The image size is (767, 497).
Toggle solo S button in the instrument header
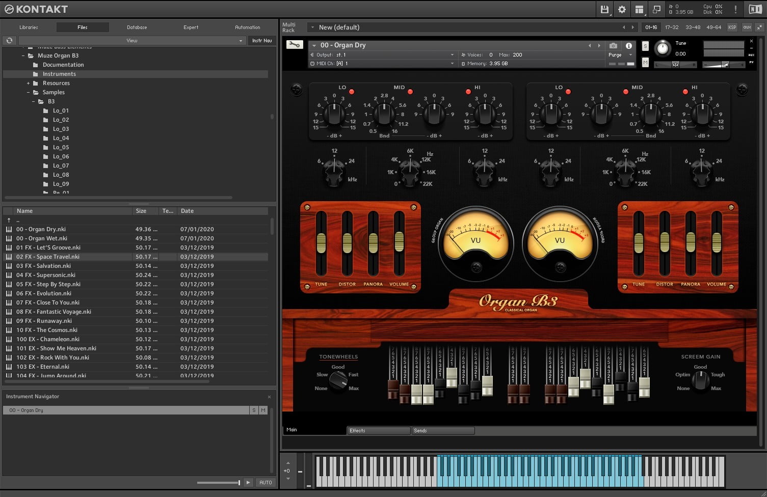coord(645,46)
